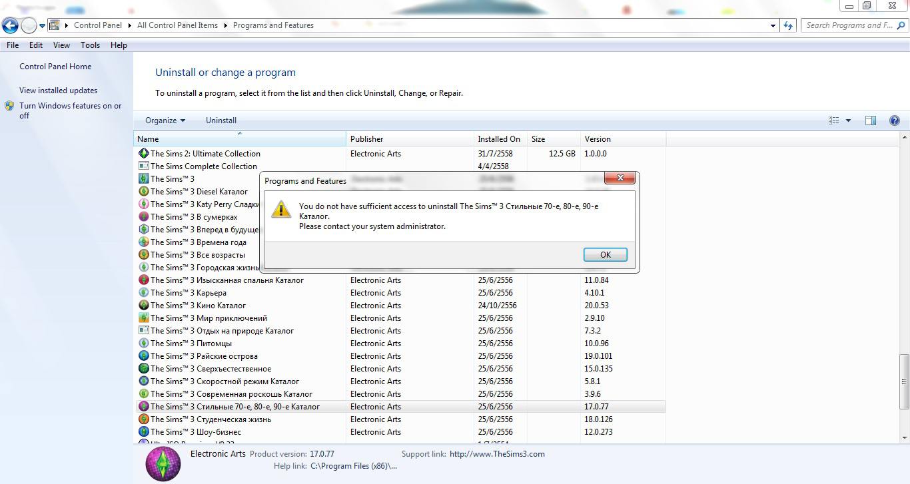Click version 20.0.53 cell
Image resolution: width=910 pixels, height=484 pixels.
[597, 306]
